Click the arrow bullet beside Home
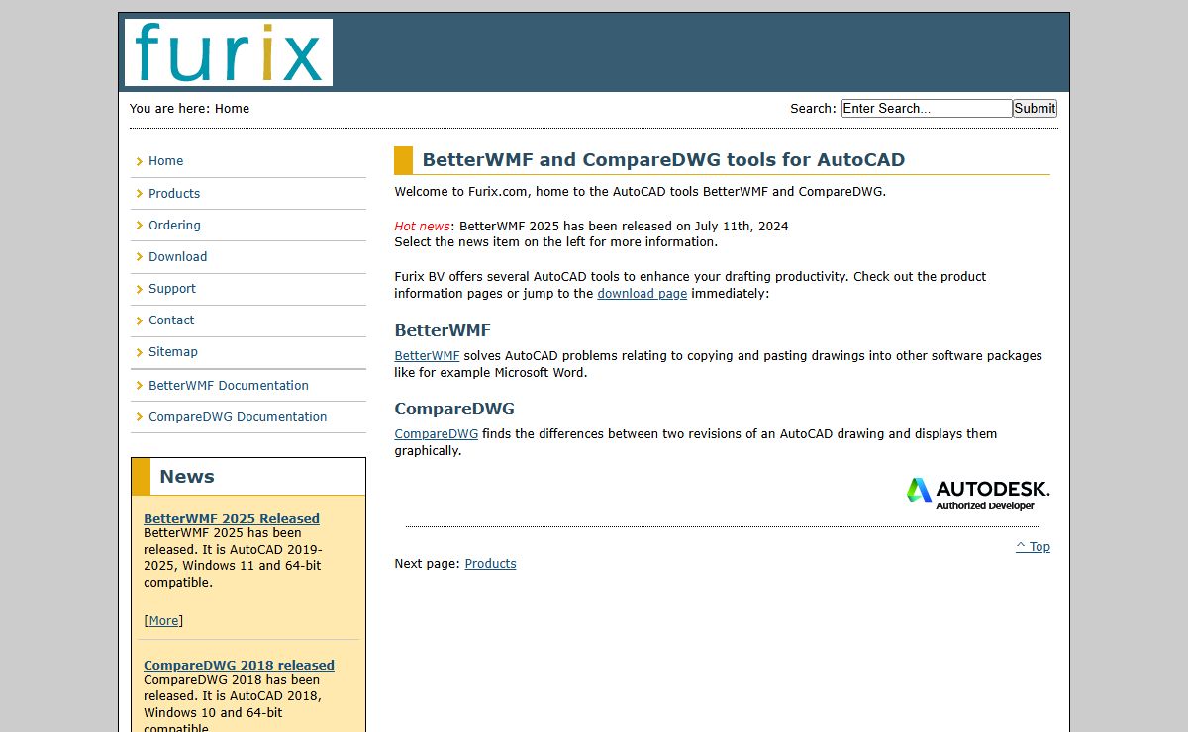The image size is (1188, 732). tap(140, 161)
